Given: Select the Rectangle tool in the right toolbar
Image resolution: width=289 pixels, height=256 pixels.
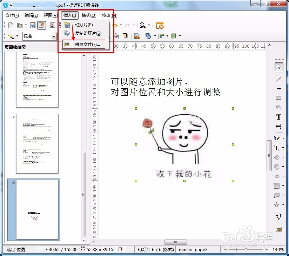Looking at the screenshot, I should 279,98.
